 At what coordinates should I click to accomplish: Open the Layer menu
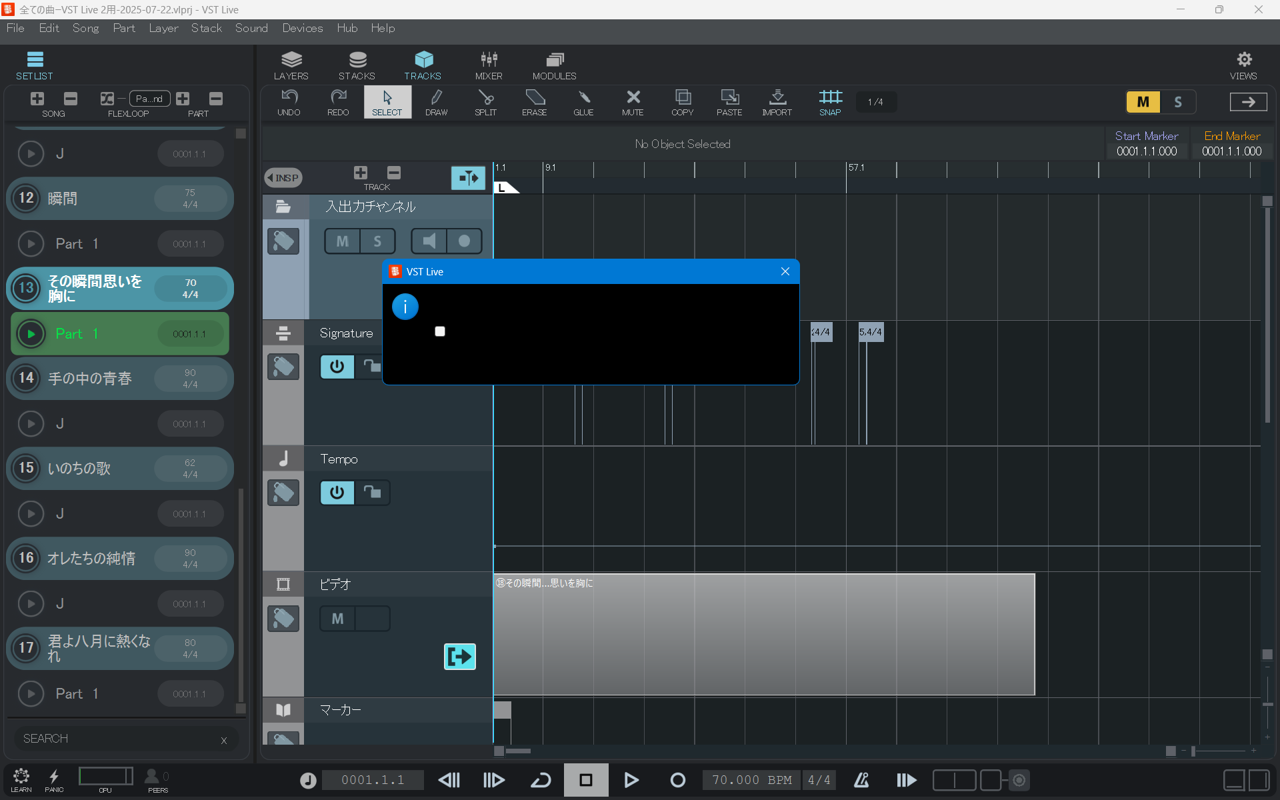163,28
